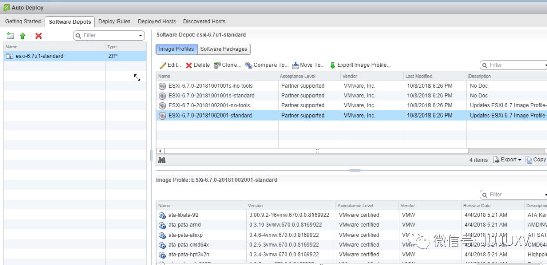Click the red Remove depot X icon
Image resolution: width=547 pixels, height=265 pixels.
pos(38,35)
